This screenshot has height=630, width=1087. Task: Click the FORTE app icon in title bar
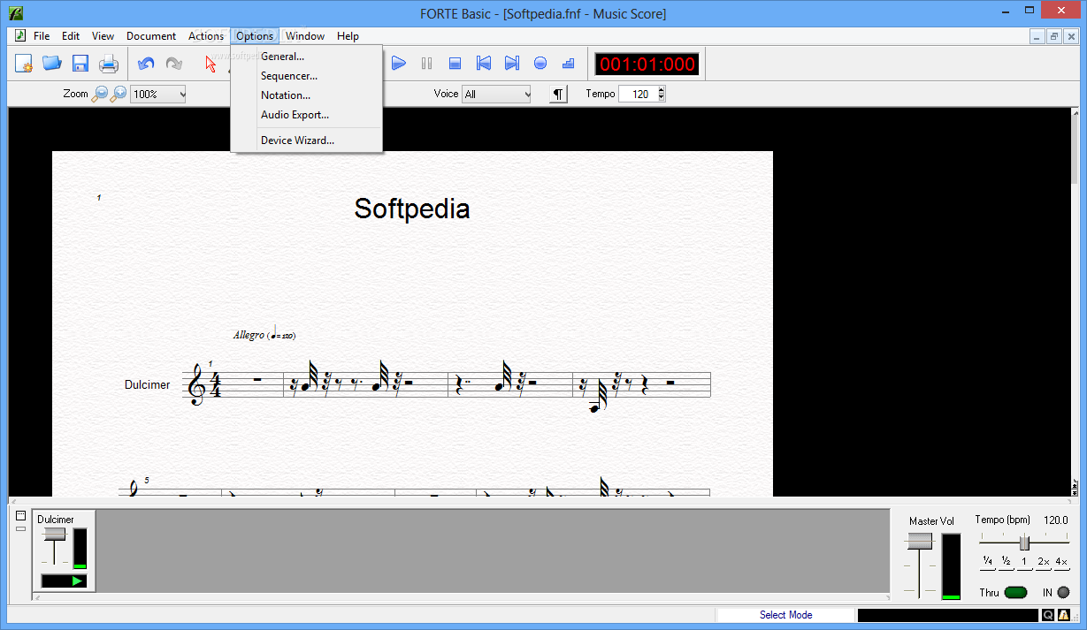(x=15, y=12)
